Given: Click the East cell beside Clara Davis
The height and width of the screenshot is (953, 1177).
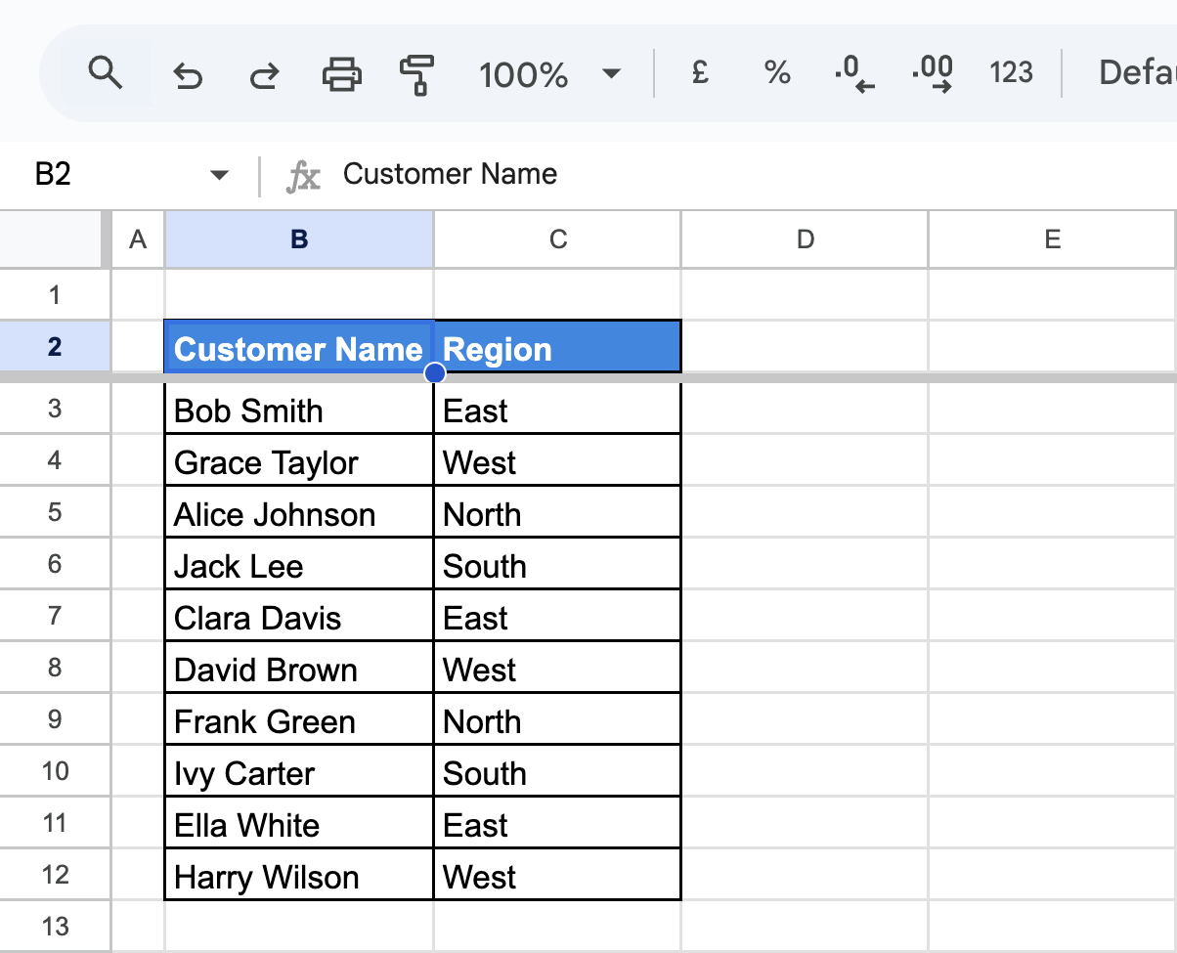Looking at the screenshot, I should click(557, 617).
